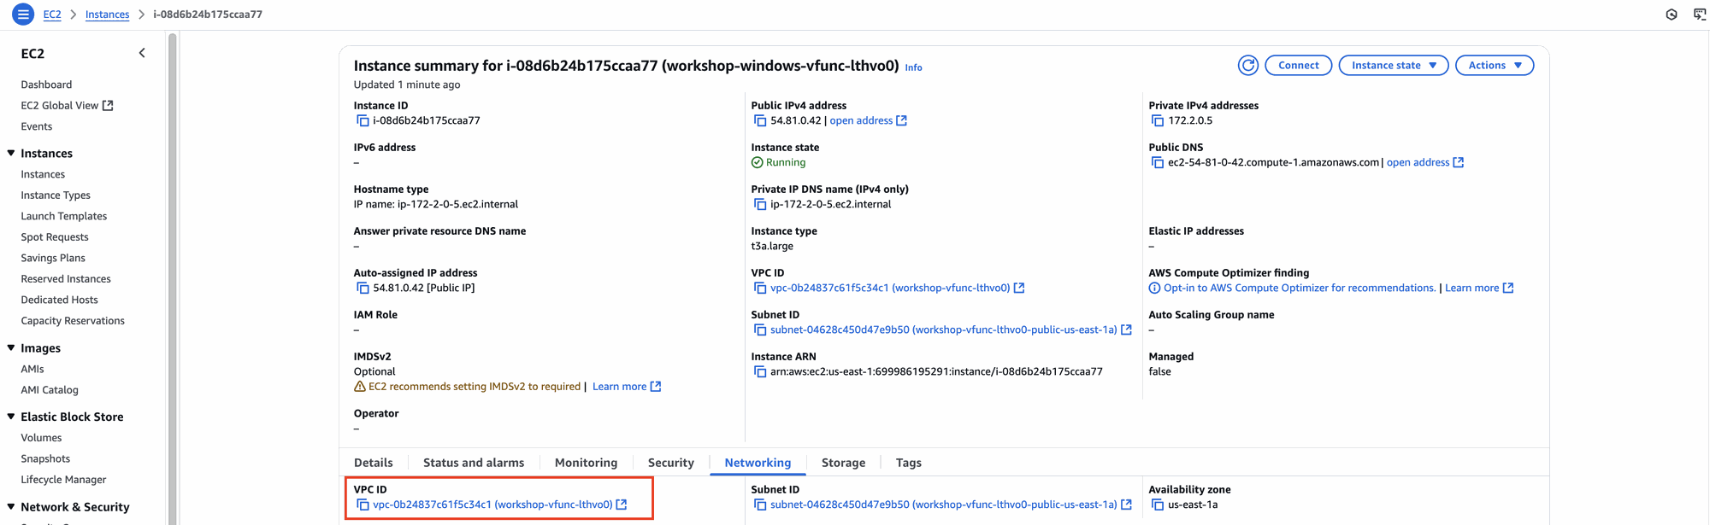Collapse the EC2 side navigation panel
This screenshot has width=1710, height=525.
pos(142,53)
